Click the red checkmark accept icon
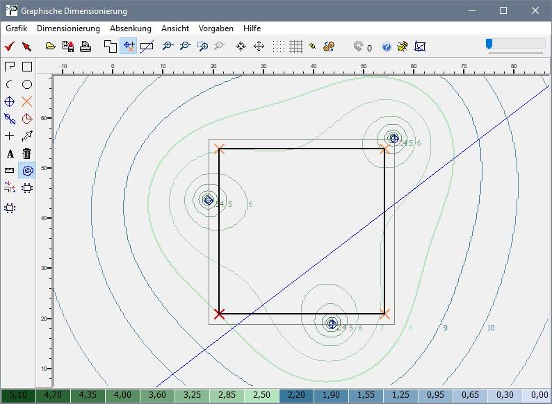The height and width of the screenshot is (404, 552). pos(10,47)
